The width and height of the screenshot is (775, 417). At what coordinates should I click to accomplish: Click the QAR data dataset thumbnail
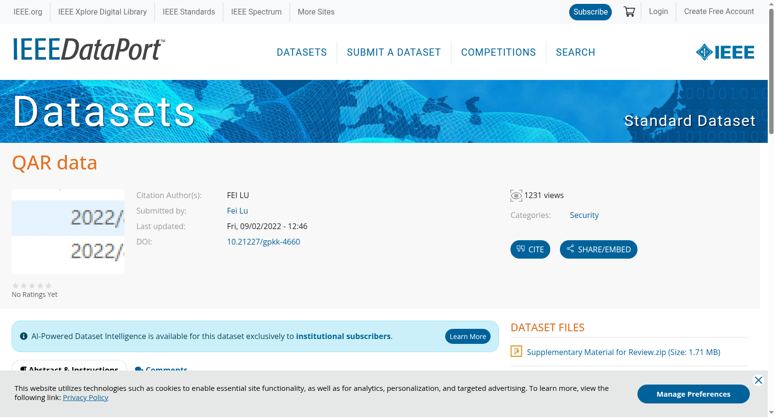(68, 232)
